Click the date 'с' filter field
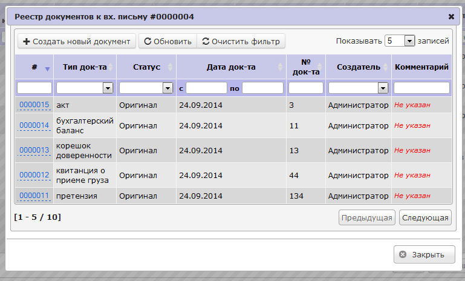 pos(206,88)
